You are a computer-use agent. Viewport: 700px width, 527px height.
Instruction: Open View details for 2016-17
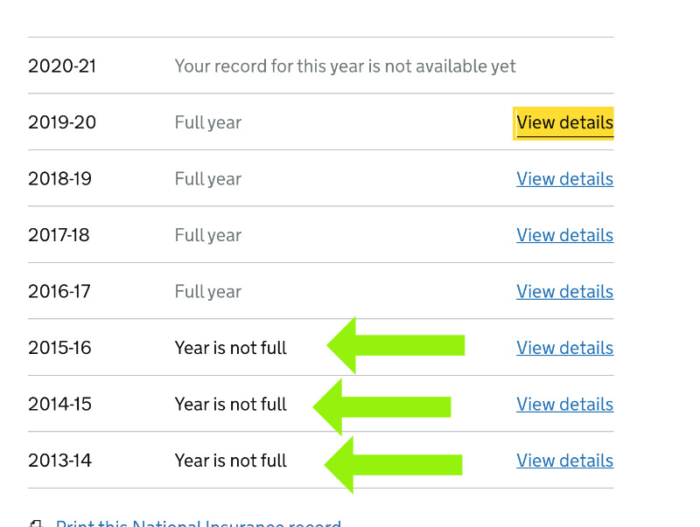[x=564, y=292]
